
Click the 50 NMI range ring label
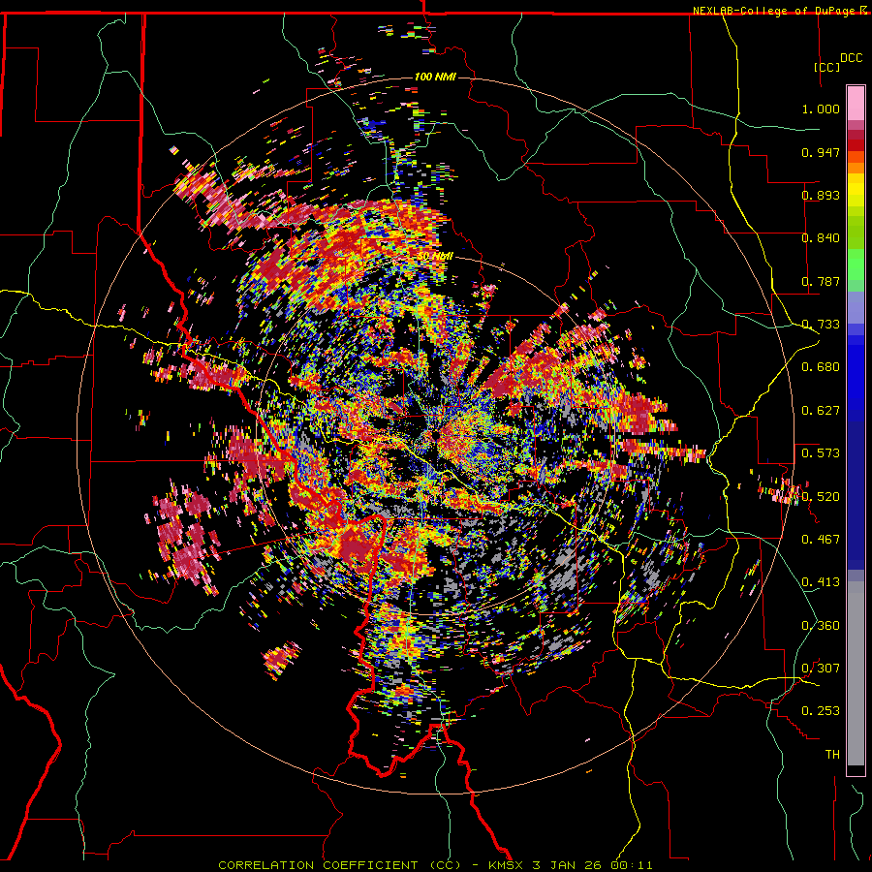pos(435,257)
